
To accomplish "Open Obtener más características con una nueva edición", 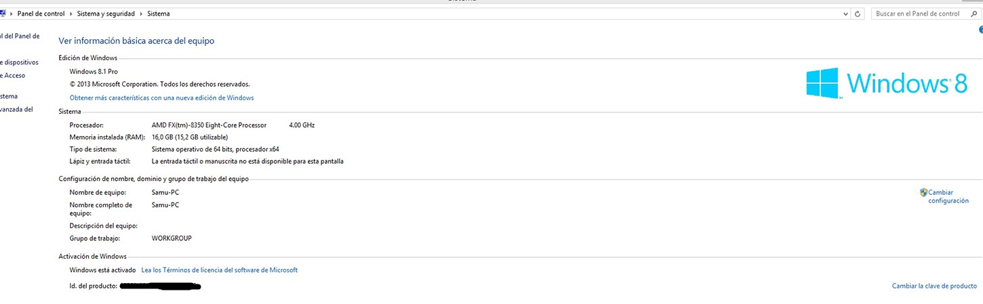I will pyautogui.click(x=161, y=97).
